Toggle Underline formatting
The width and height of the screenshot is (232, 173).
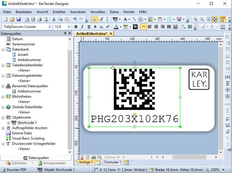pos(89,27)
